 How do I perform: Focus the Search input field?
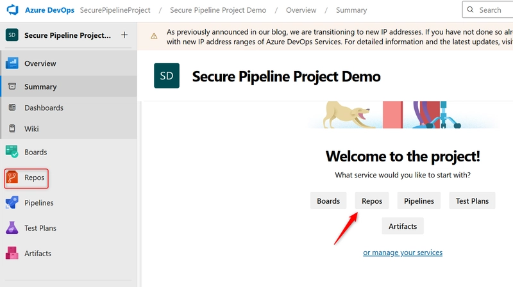coord(487,10)
